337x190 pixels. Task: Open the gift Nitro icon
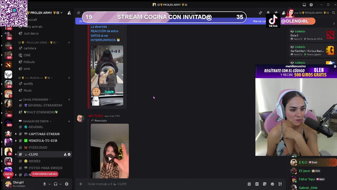point(249,184)
